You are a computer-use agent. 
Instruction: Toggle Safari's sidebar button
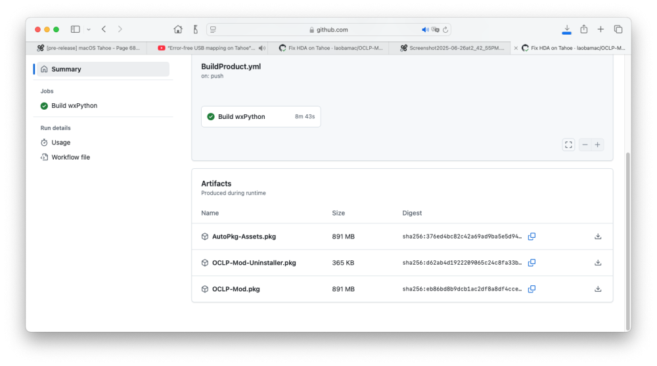[76, 30]
